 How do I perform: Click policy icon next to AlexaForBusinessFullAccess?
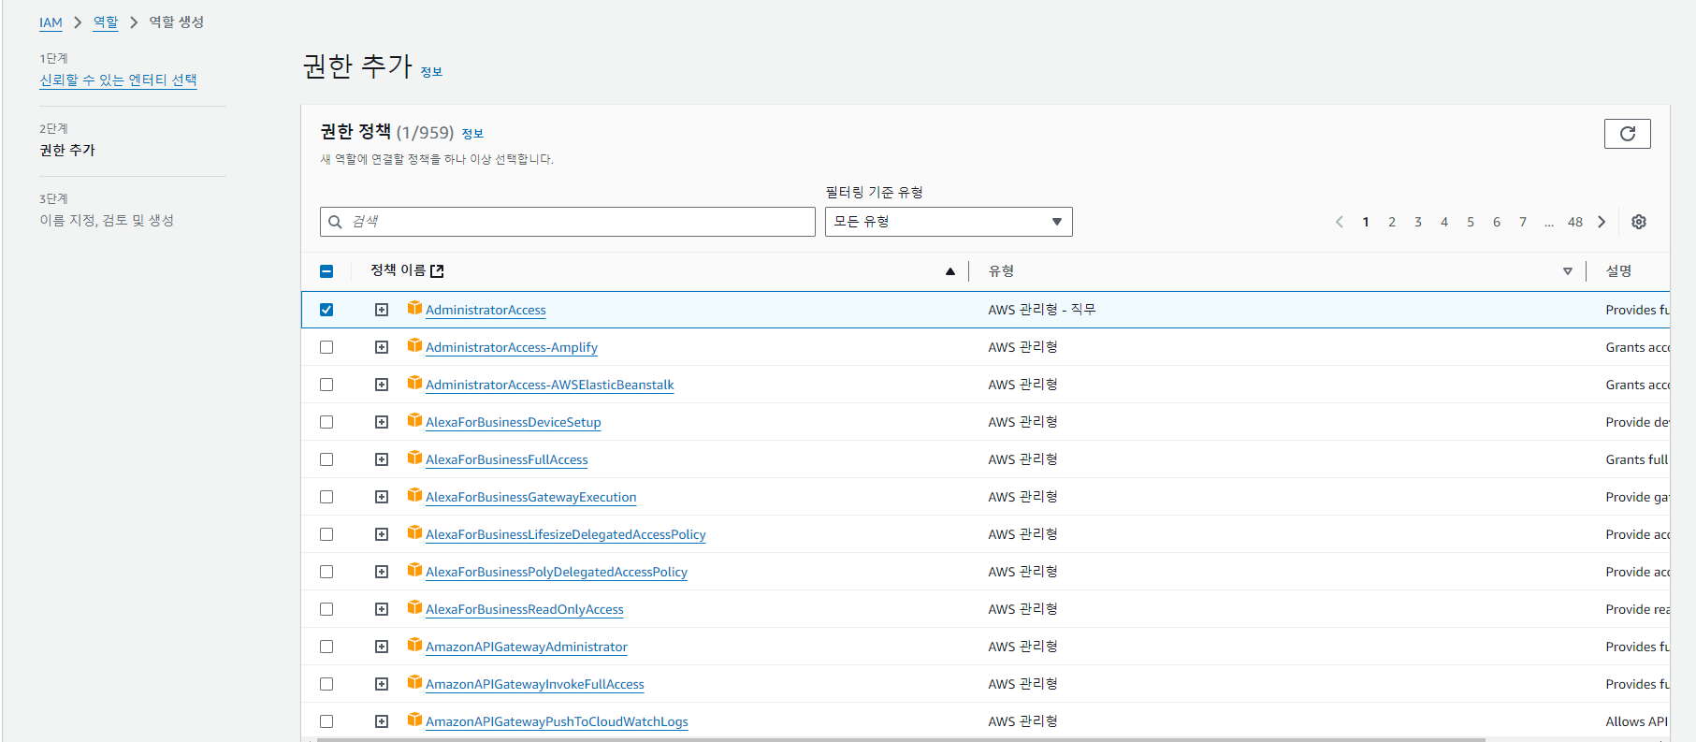(414, 458)
